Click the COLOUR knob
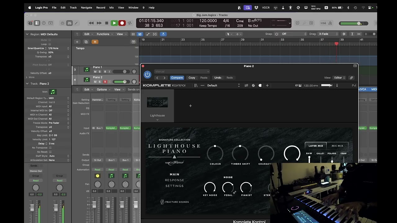Viewport: 397px width, 223px height. click(x=215, y=153)
